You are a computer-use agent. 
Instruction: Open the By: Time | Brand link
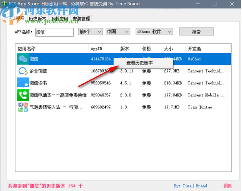pyautogui.click(x=191, y=186)
